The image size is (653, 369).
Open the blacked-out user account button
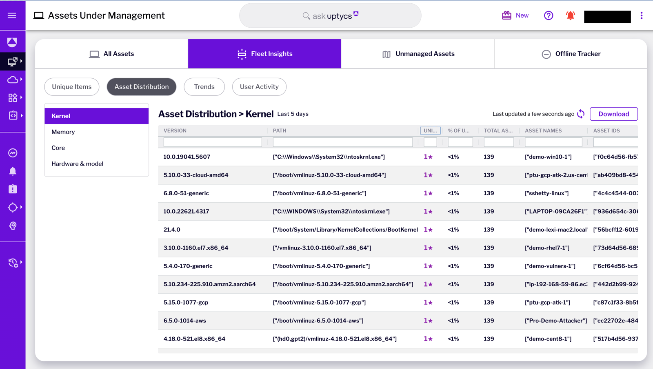tap(607, 17)
